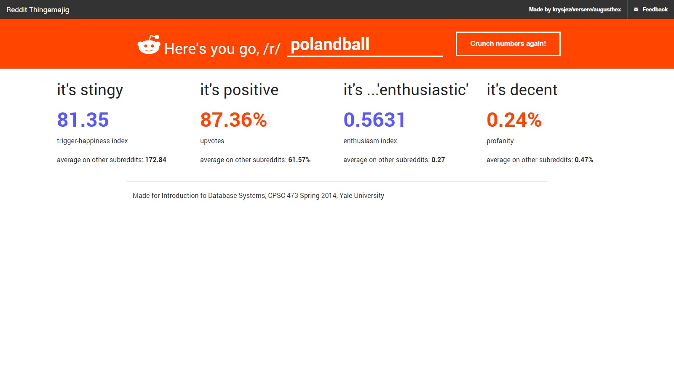Follow the Made by krysjez/versere/augusthex credit
674x379 pixels.
point(575,9)
